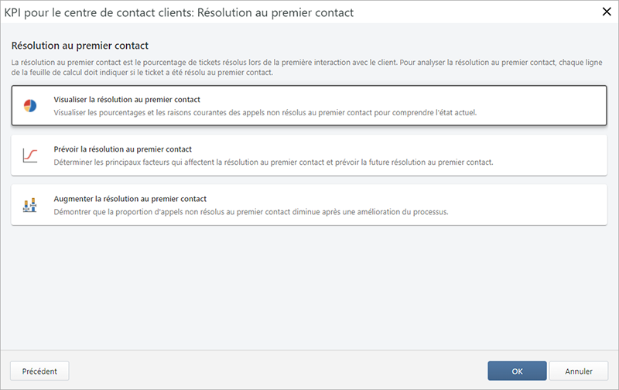Close the KPI dialog with the X
This screenshot has width=619, height=390.
(x=605, y=12)
